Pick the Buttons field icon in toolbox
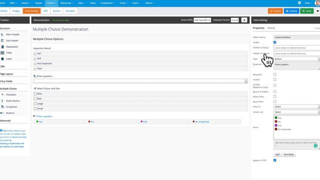The width and height of the screenshot is (320, 180). pos(2,113)
